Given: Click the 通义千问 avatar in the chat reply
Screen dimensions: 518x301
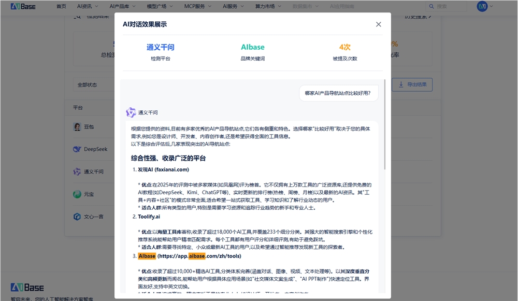Looking at the screenshot, I should point(131,112).
